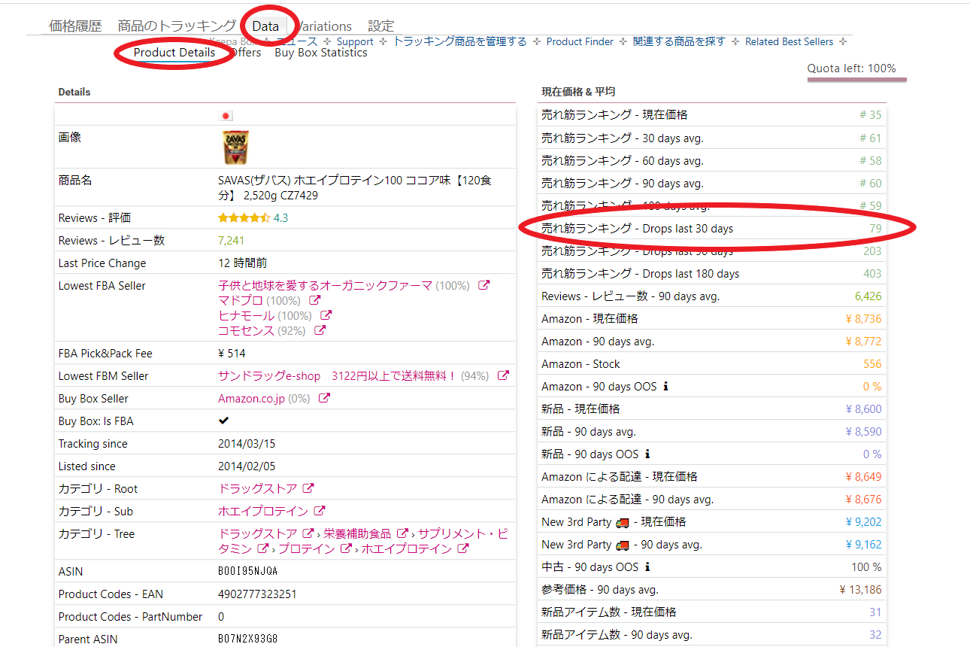
Task: Open seller link ヒナモール
Action: (246, 315)
